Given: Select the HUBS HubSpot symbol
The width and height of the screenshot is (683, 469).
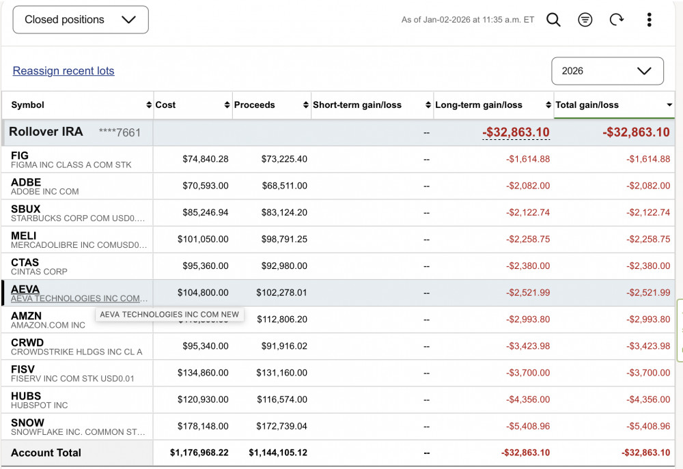Looking at the screenshot, I should click(26, 396).
